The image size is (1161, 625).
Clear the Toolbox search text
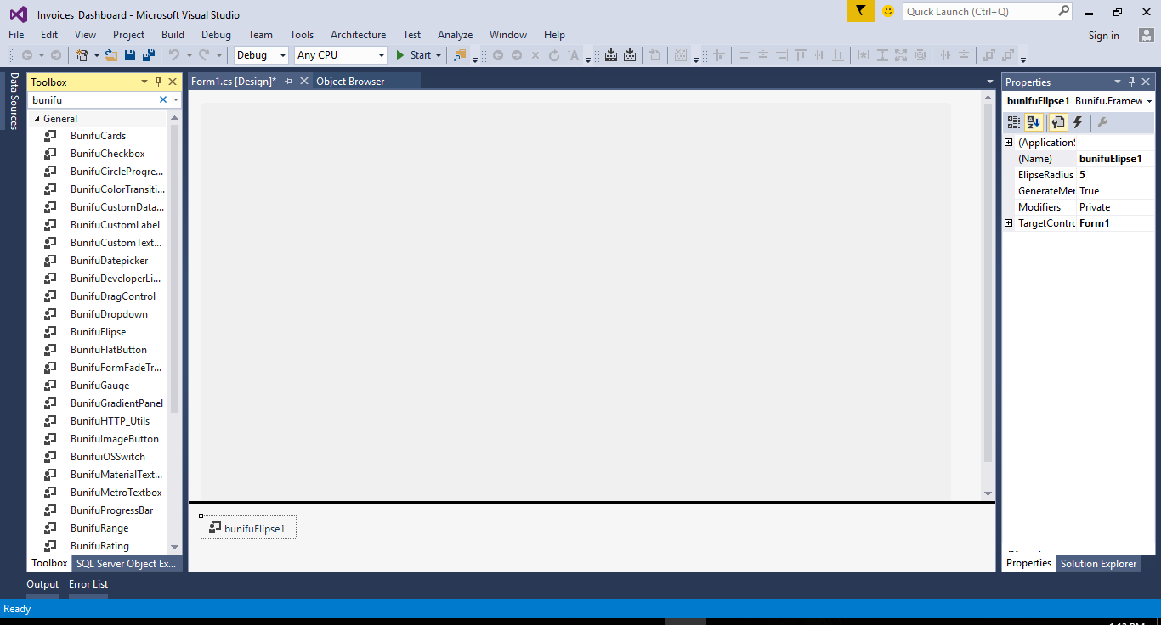coord(163,100)
